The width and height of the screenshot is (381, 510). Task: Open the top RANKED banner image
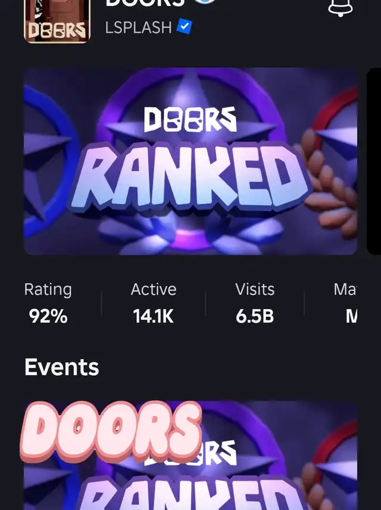[x=190, y=161]
